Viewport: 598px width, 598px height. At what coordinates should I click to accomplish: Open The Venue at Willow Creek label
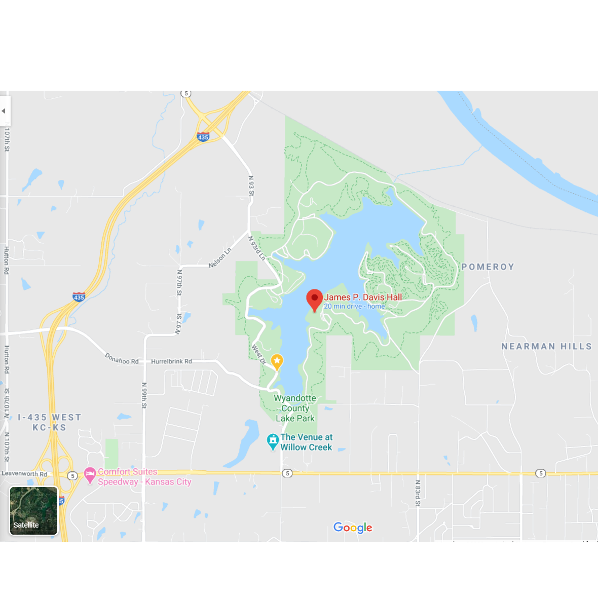(307, 442)
